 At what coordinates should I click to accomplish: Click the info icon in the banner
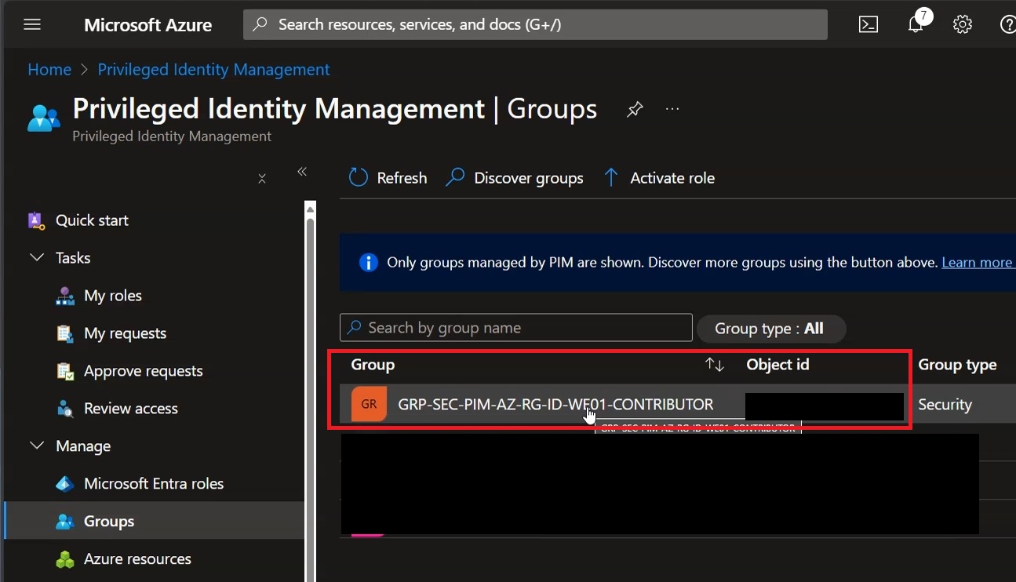(x=368, y=263)
